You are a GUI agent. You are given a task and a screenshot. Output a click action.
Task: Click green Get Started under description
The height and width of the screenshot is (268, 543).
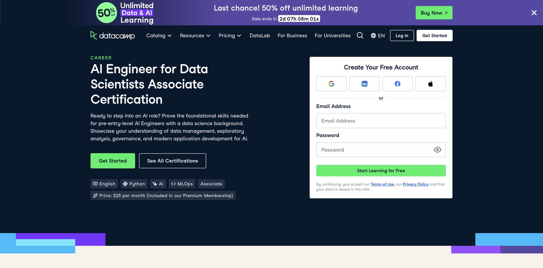(113, 161)
